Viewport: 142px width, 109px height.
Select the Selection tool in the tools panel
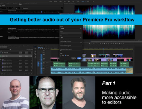(x=35, y=47)
